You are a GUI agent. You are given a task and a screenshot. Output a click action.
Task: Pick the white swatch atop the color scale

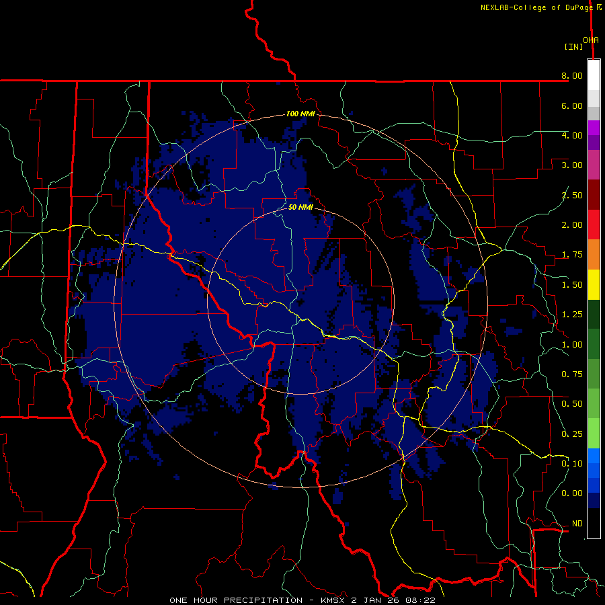(594, 75)
